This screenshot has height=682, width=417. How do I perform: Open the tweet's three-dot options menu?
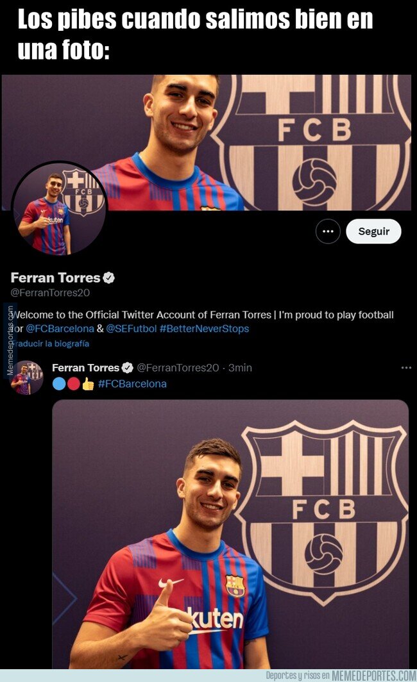coord(406,367)
